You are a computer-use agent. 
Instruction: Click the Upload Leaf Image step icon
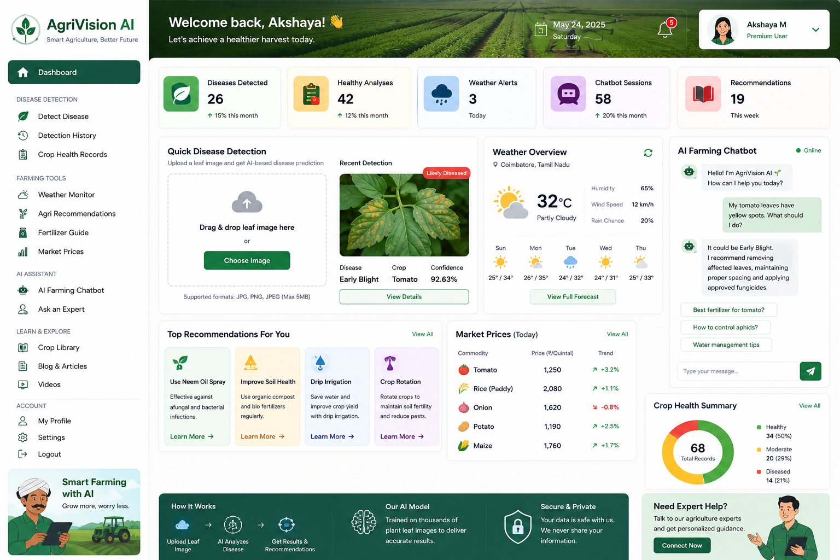click(183, 525)
